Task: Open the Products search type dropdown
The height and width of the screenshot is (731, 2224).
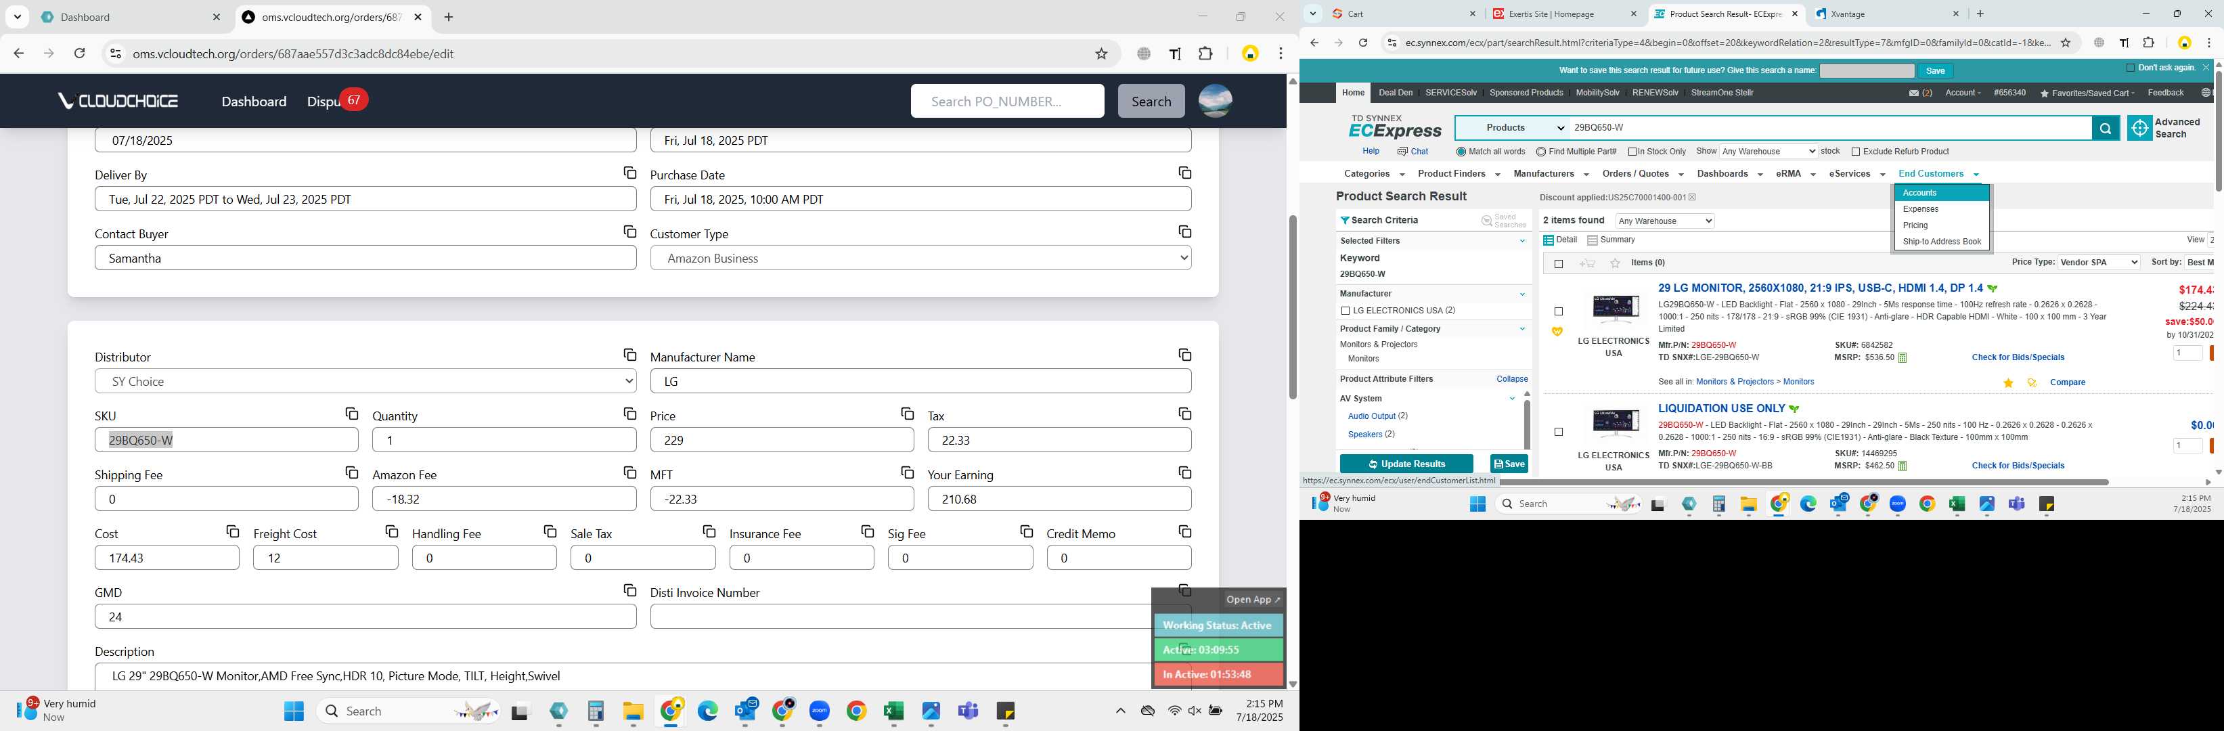Action: [1513, 128]
